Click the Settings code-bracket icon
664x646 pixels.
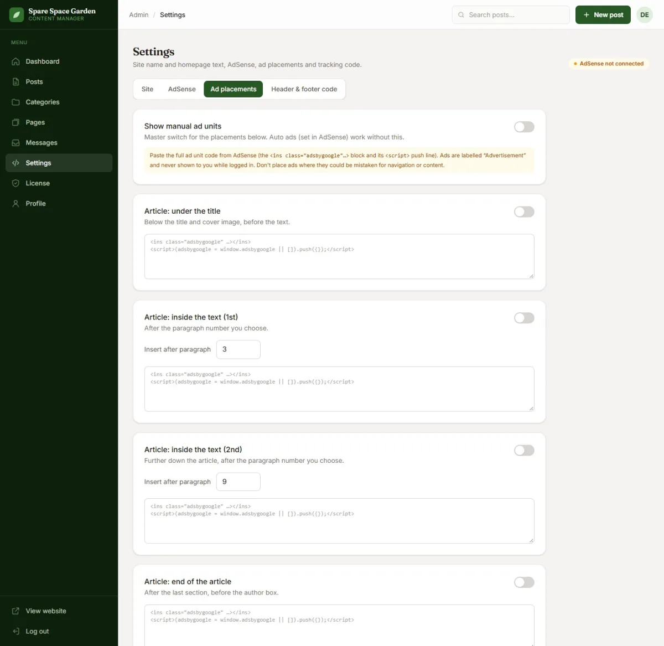[15, 163]
